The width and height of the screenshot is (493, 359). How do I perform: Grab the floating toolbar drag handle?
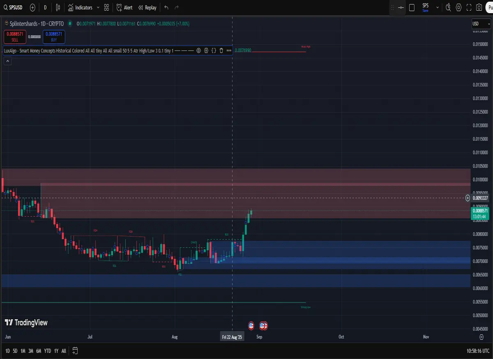tap(392, 7)
